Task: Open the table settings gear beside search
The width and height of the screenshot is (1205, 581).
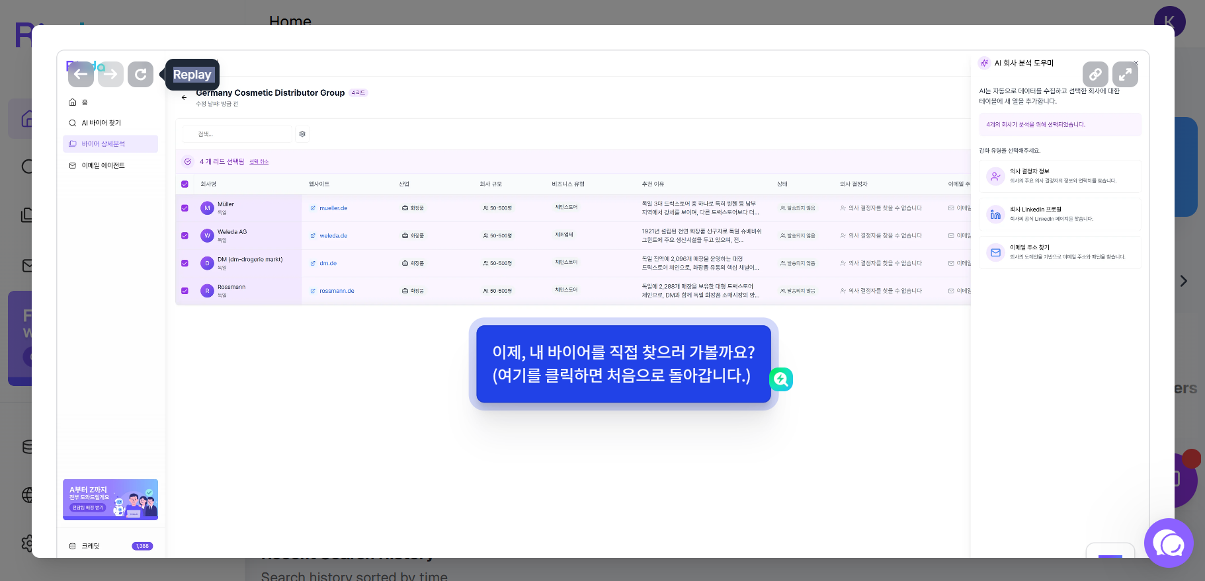Action: (x=302, y=134)
